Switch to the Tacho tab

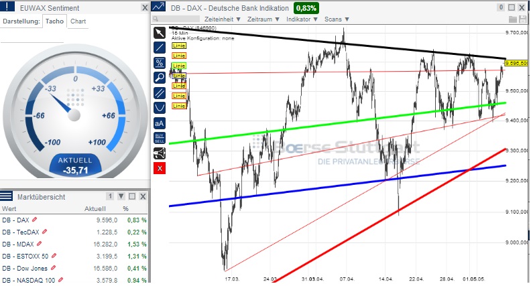click(x=54, y=21)
